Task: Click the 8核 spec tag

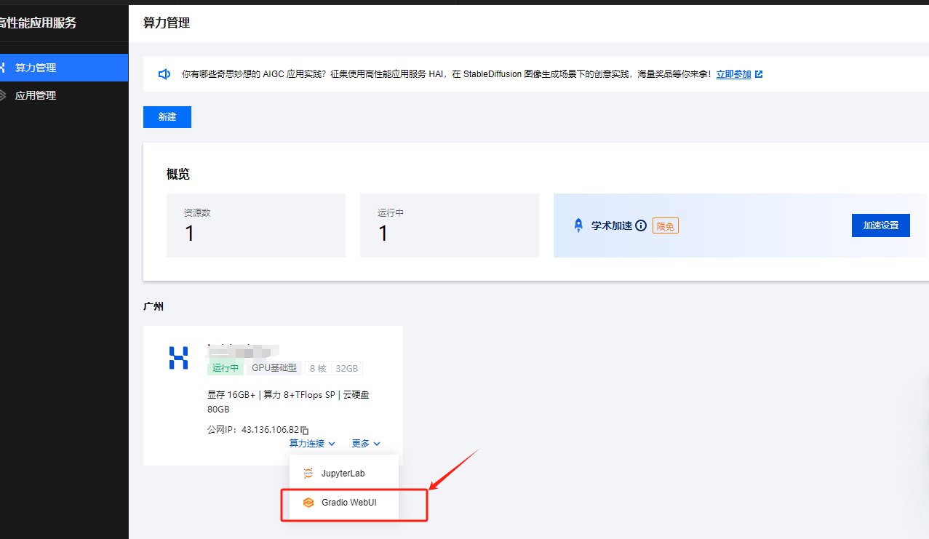Action: click(318, 368)
